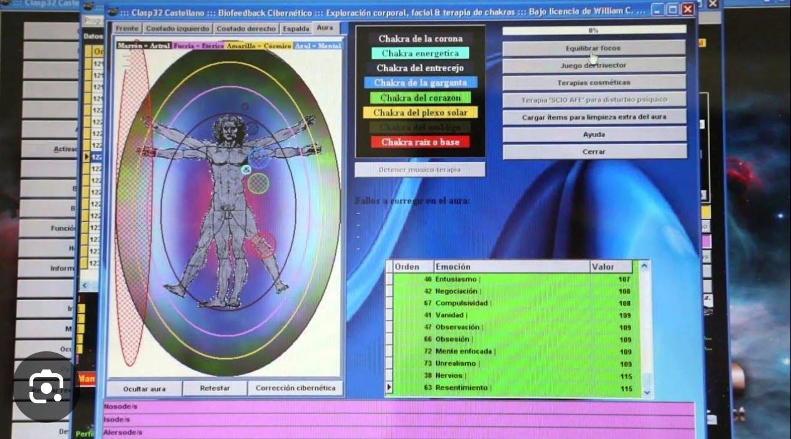Viewport: 791px width, 439px height.
Task: Click the Azul = Mental legend label
Action: (x=318, y=46)
